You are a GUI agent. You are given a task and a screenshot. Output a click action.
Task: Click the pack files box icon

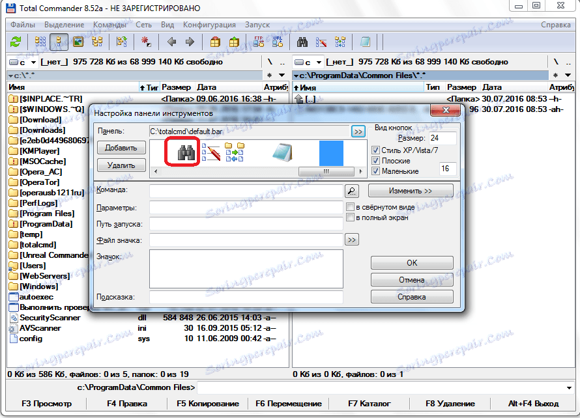coord(215,42)
